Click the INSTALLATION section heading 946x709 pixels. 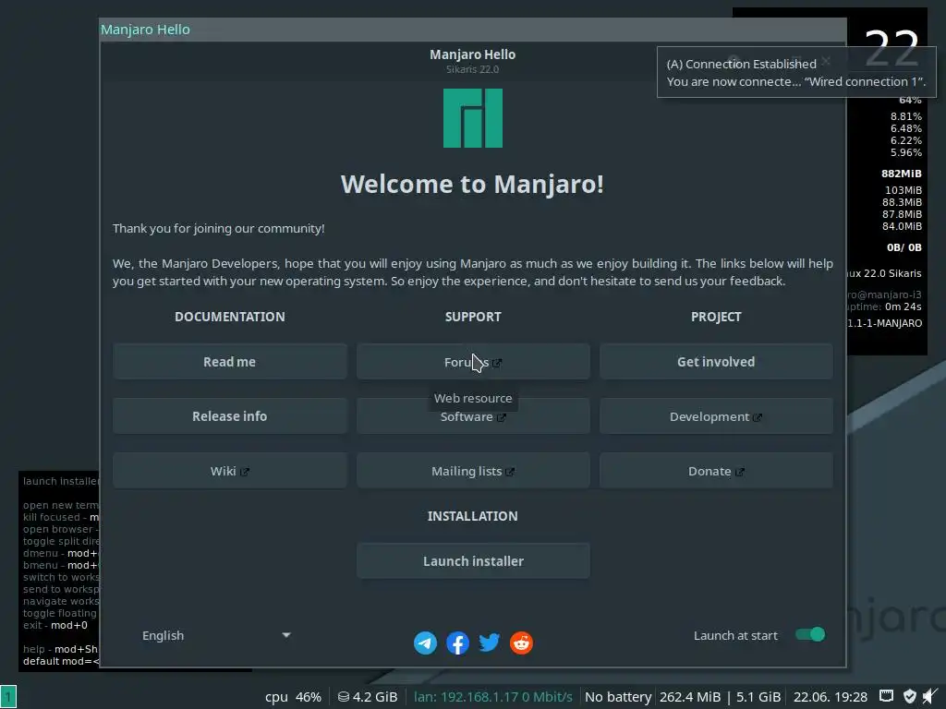pyautogui.click(x=473, y=516)
